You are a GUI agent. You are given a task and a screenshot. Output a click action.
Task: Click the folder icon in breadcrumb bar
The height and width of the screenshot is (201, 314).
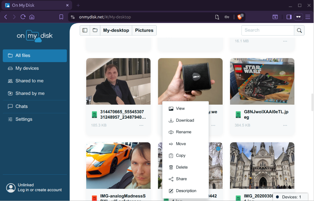(x=95, y=30)
